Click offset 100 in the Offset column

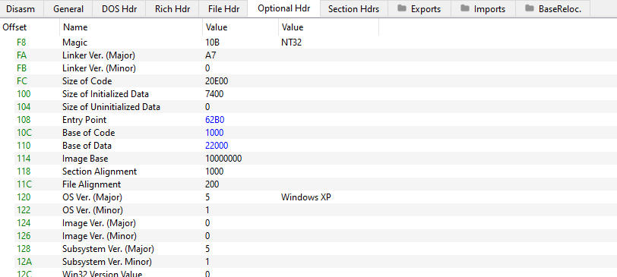[24, 94]
